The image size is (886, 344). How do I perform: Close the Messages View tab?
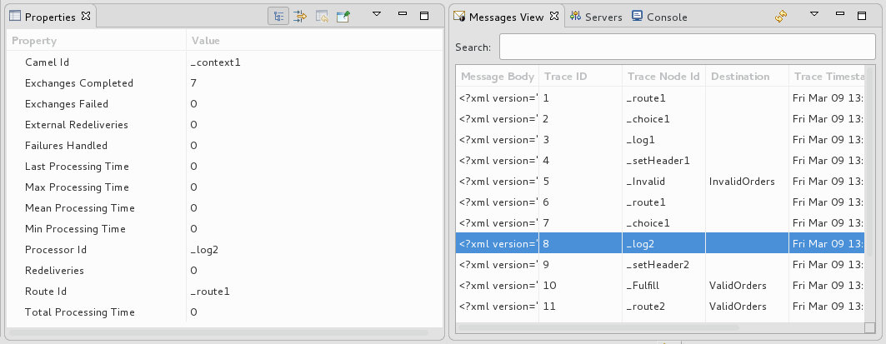pyautogui.click(x=554, y=17)
